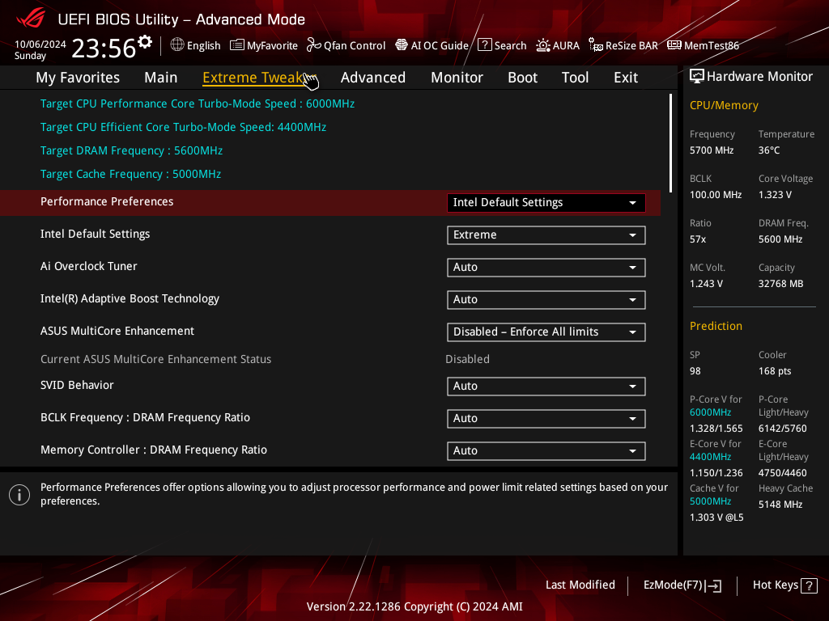Click Target DRAM Frequency : 5600MHz text

131,150
